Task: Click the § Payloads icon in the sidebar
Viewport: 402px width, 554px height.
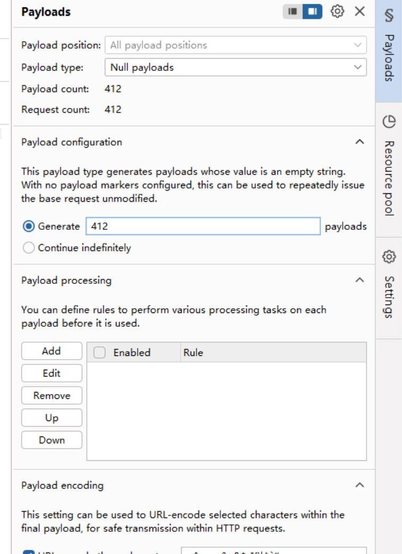Action: click(x=389, y=16)
